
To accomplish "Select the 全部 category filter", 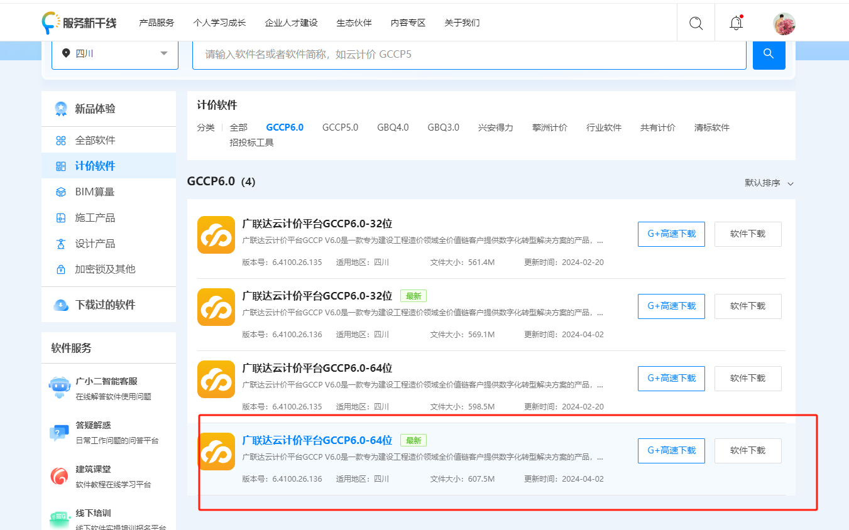I will (x=238, y=127).
